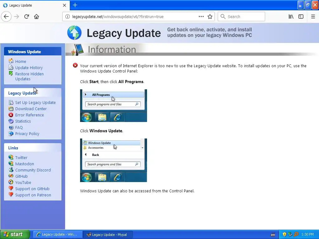Select the Legacy Update browser tab
Screen dimensions: 319x239
pyautogui.click(x=35, y=5)
